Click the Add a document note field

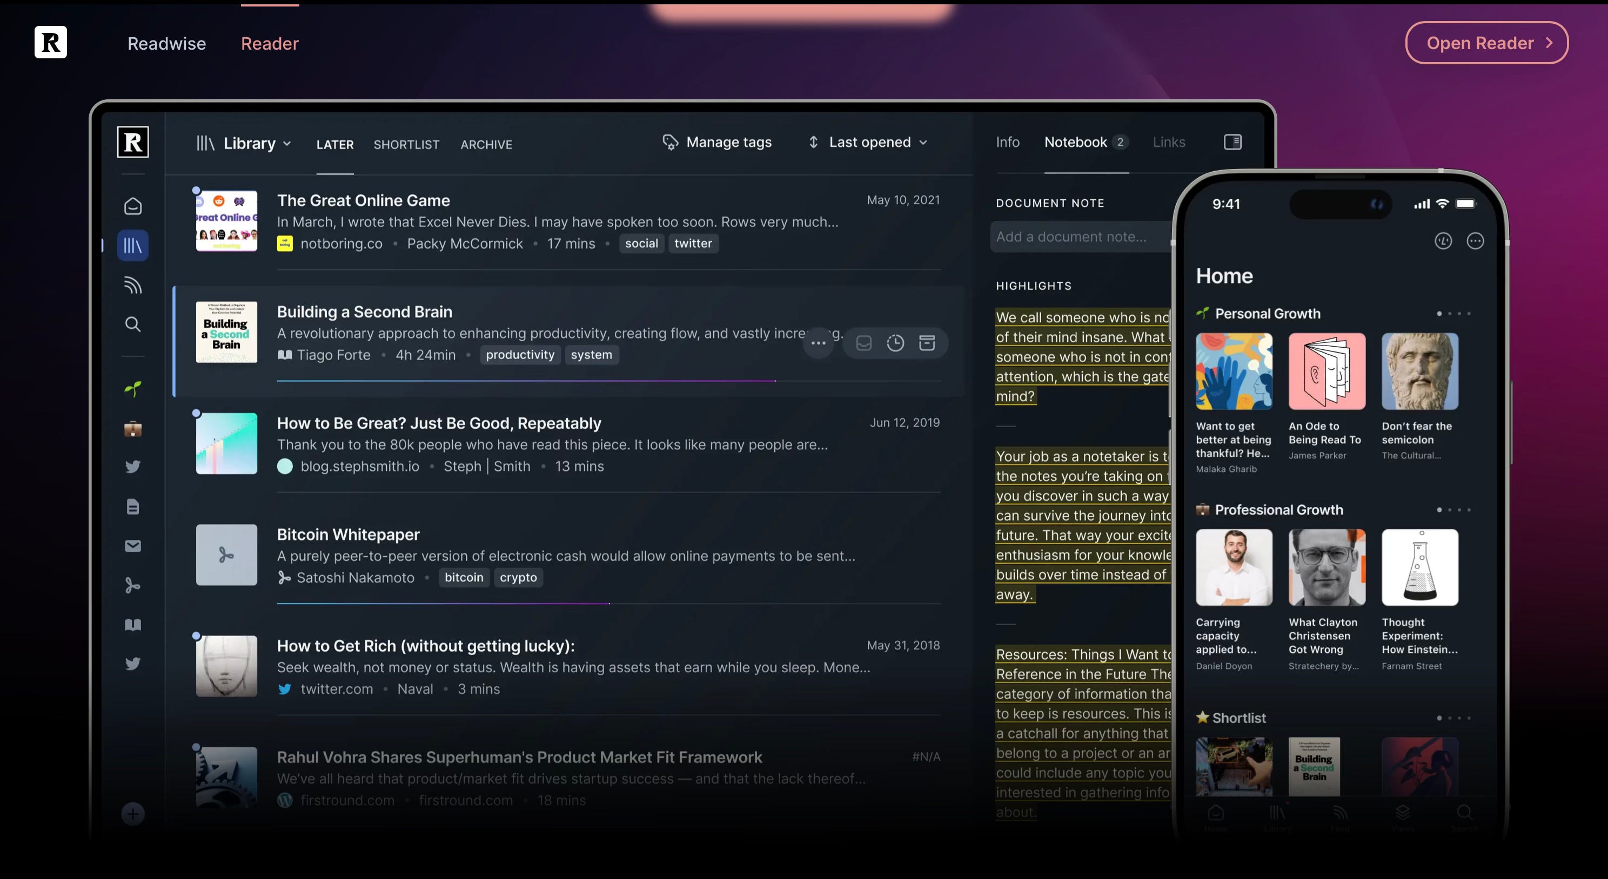tap(1081, 237)
